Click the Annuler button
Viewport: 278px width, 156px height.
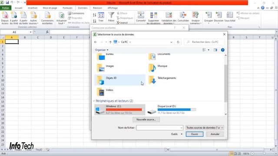click(215, 134)
